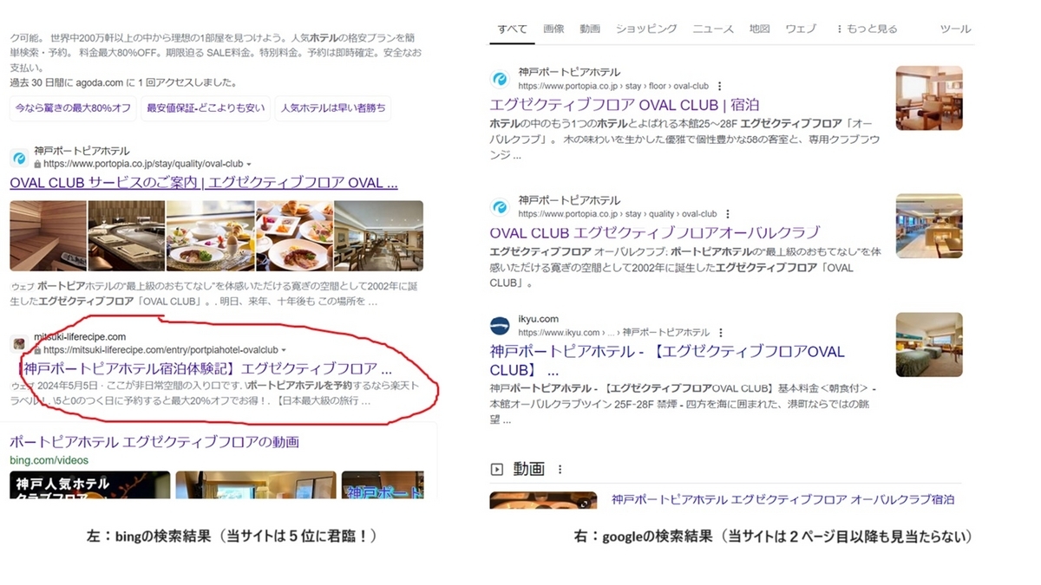Open the middle hotel room video thumbnail
The width and height of the screenshot is (1041, 585).
[x=255, y=484]
